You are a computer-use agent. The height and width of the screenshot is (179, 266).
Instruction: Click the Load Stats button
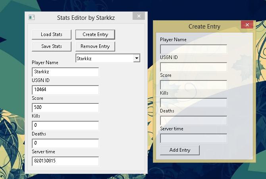tap(52, 34)
